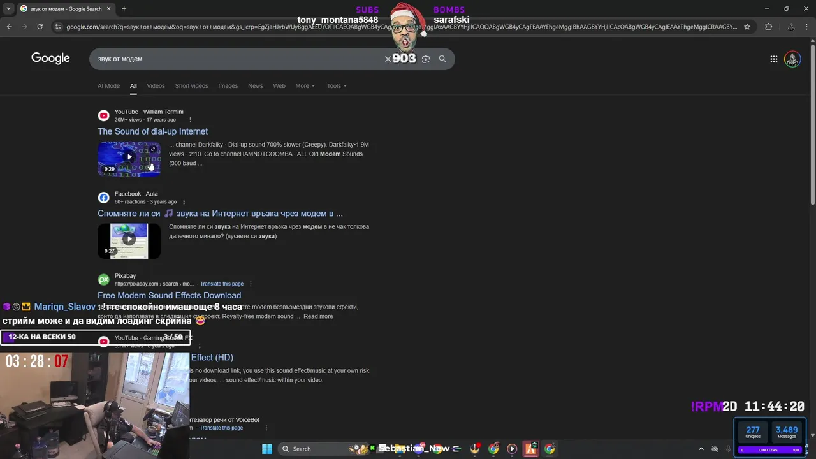
Task: Open the taskbar media player icon
Action: pos(512,449)
